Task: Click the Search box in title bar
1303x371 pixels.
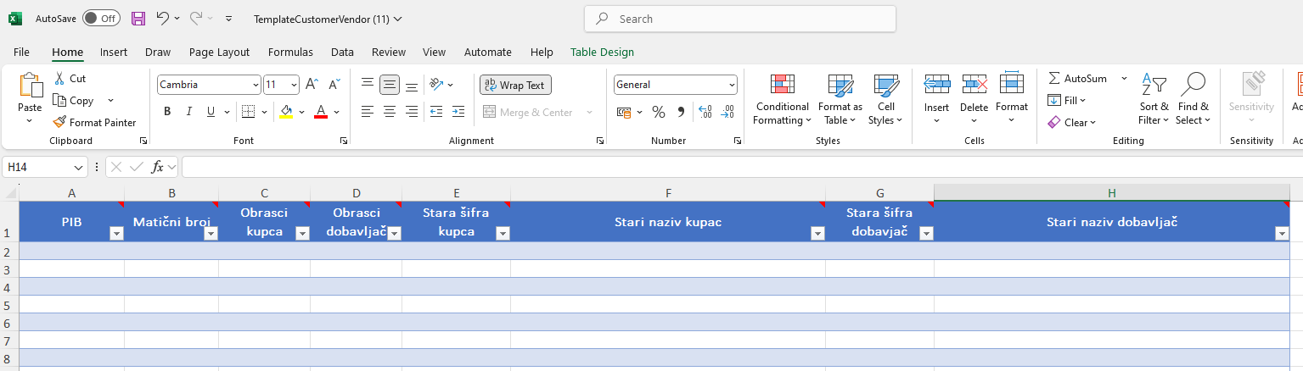Action: click(x=739, y=19)
